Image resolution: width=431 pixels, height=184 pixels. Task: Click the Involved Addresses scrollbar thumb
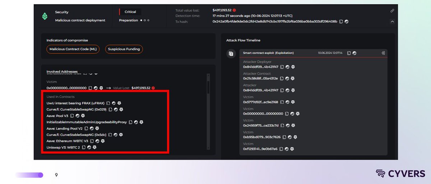pos(208,87)
